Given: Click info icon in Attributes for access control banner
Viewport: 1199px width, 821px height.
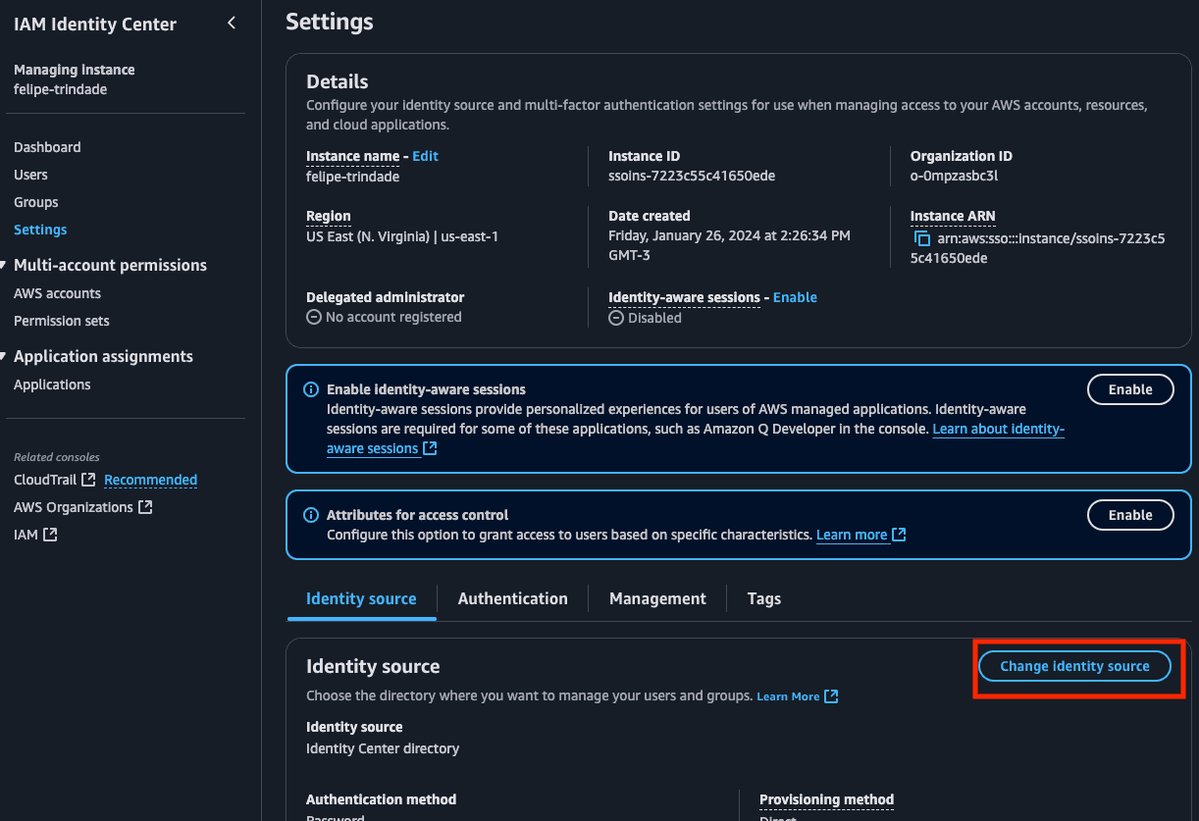Looking at the screenshot, I should point(311,515).
